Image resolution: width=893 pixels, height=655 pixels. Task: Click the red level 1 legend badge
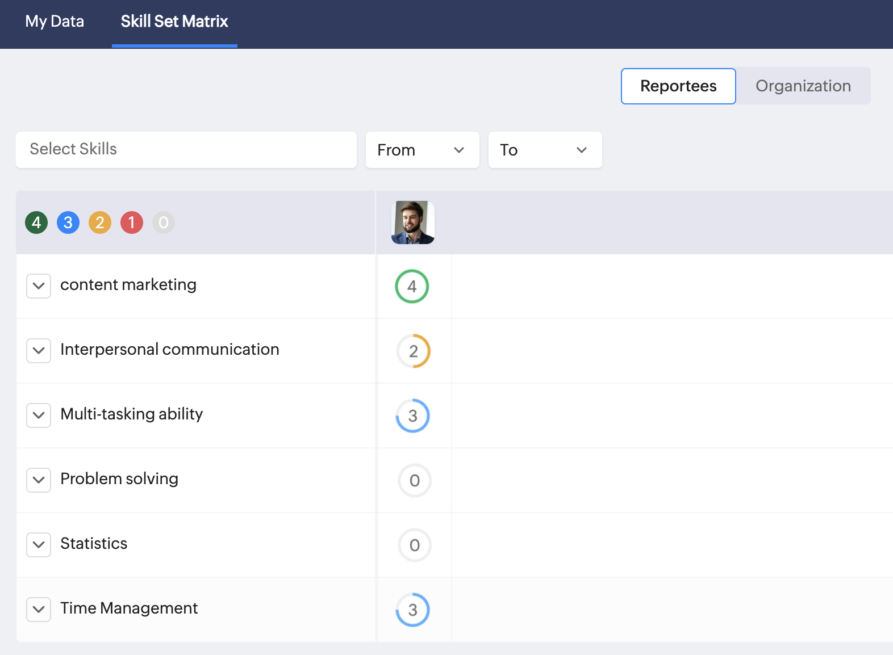pyautogui.click(x=132, y=222)
